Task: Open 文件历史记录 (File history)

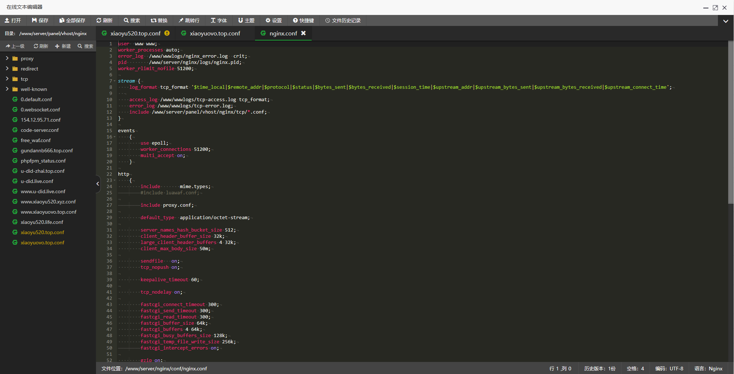Action: [343, 20]
